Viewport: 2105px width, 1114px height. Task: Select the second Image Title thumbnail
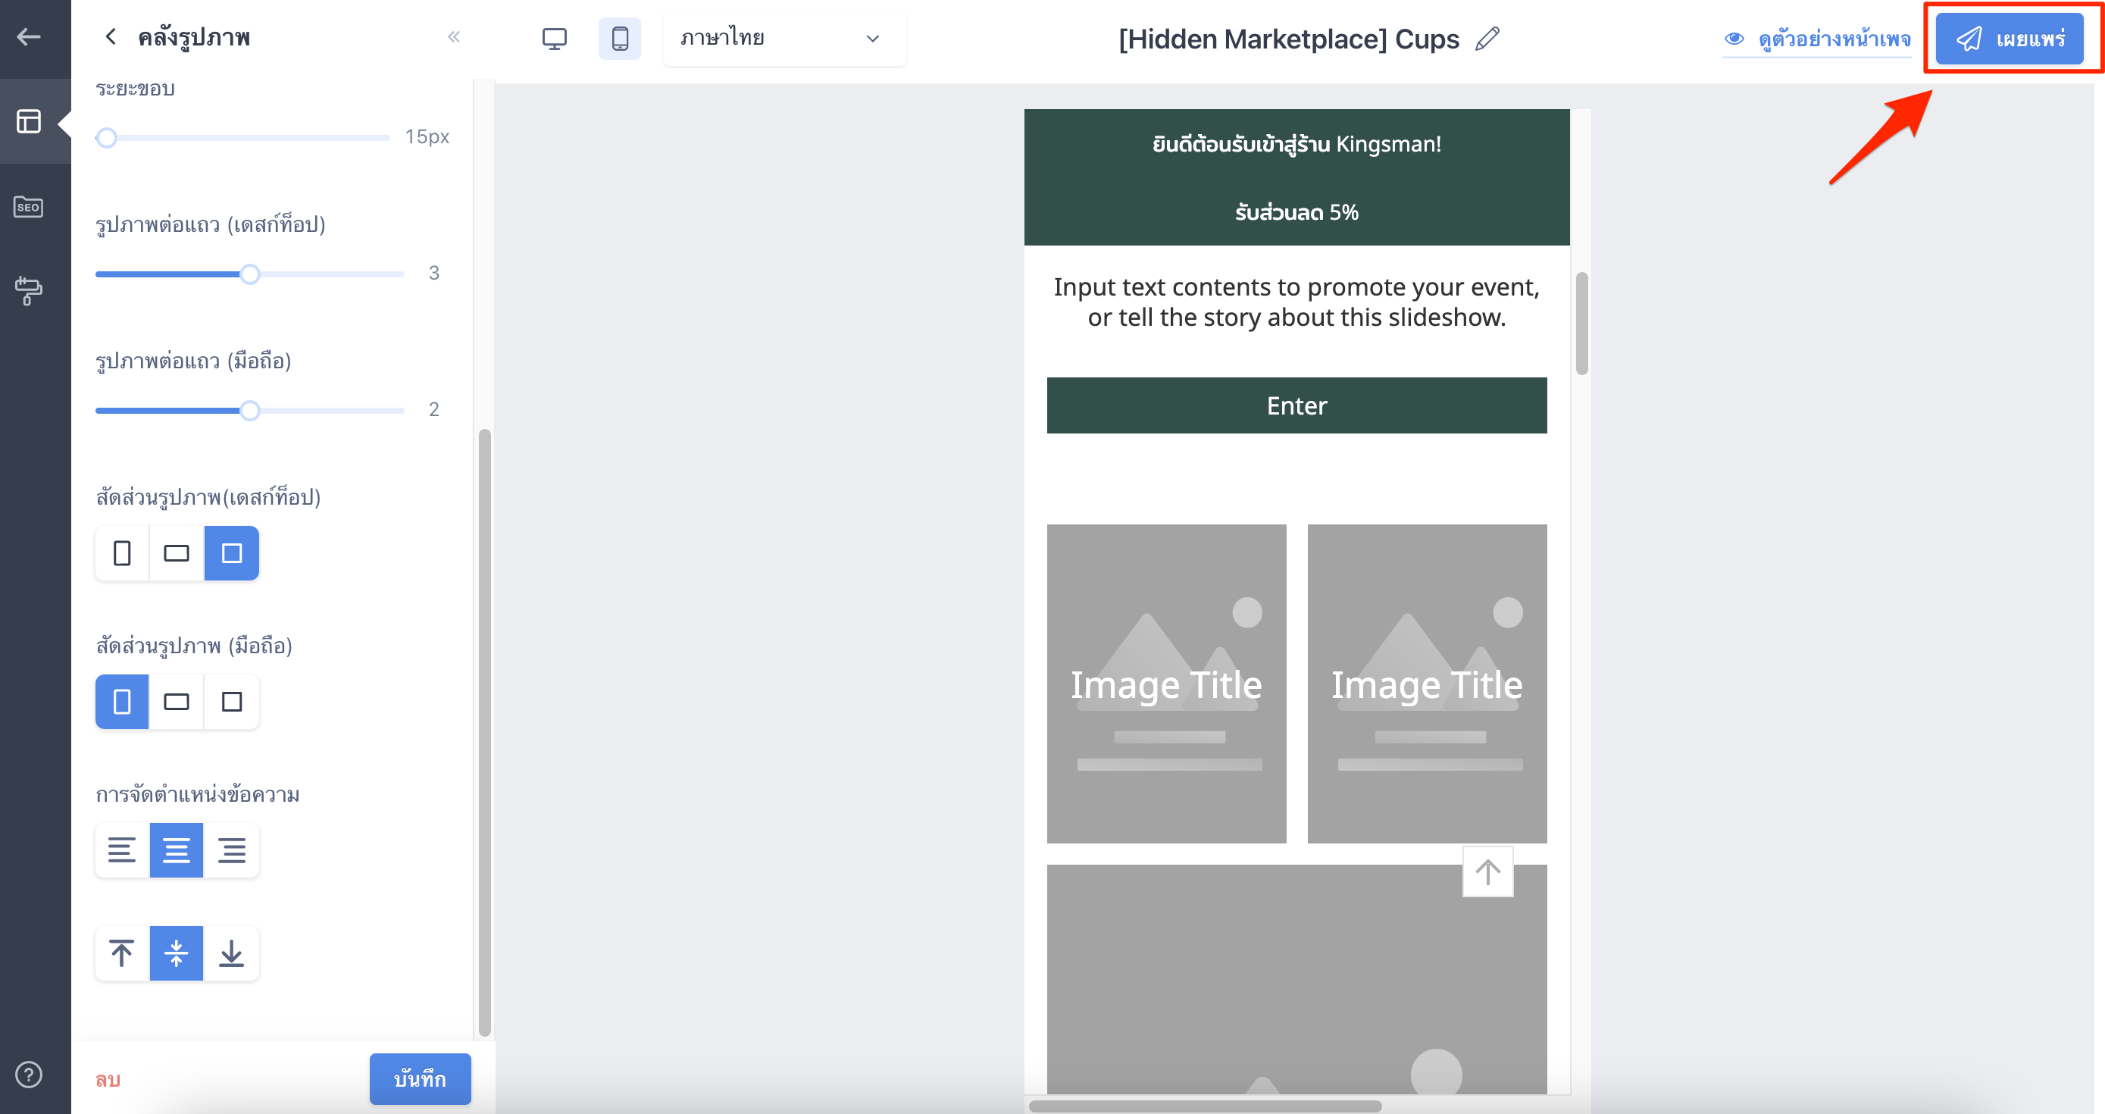coord(1427,684)
